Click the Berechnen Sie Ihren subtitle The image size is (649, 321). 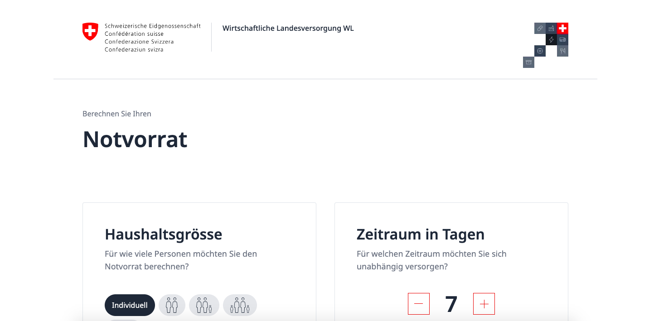[x=117, y=114]
